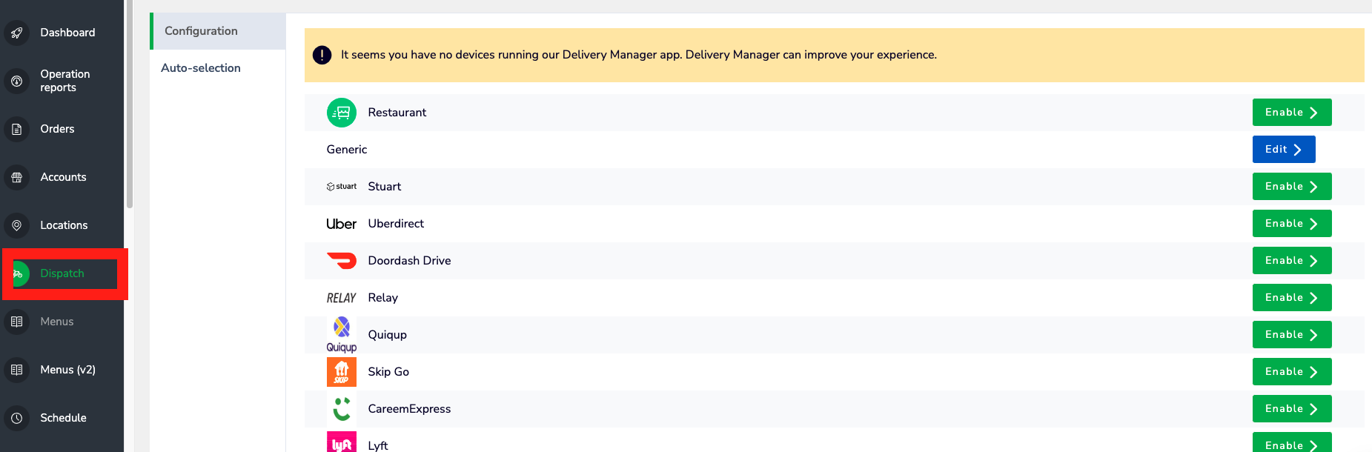Click the Orders document icon

16,129
